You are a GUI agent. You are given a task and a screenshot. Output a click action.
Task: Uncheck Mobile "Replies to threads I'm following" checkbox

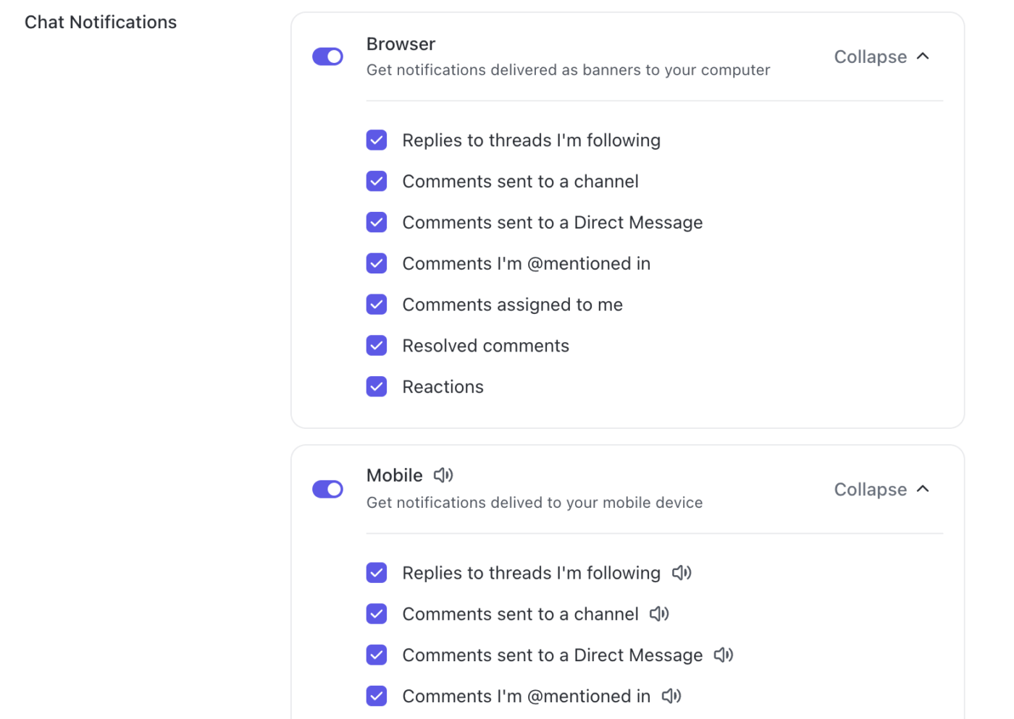(x=377, y=572)
